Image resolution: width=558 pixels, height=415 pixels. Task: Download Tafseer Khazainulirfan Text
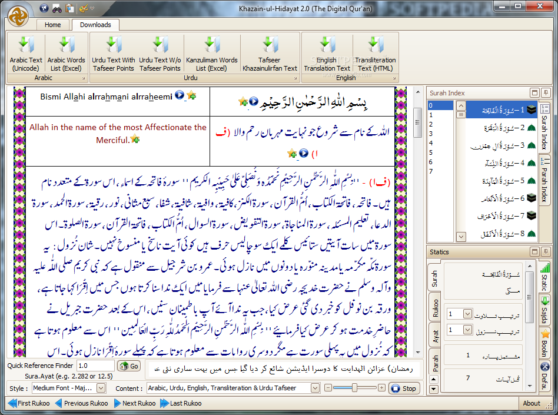270,54
